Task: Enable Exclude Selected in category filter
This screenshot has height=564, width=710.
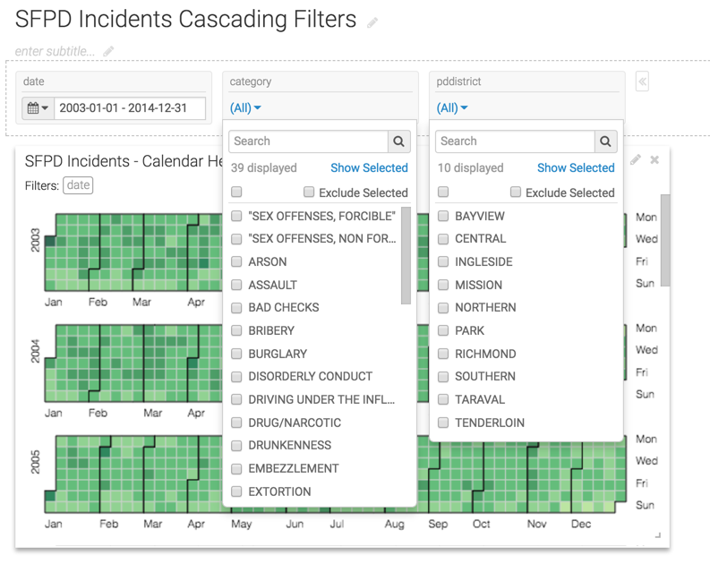Action: click(x=309, y=192)
